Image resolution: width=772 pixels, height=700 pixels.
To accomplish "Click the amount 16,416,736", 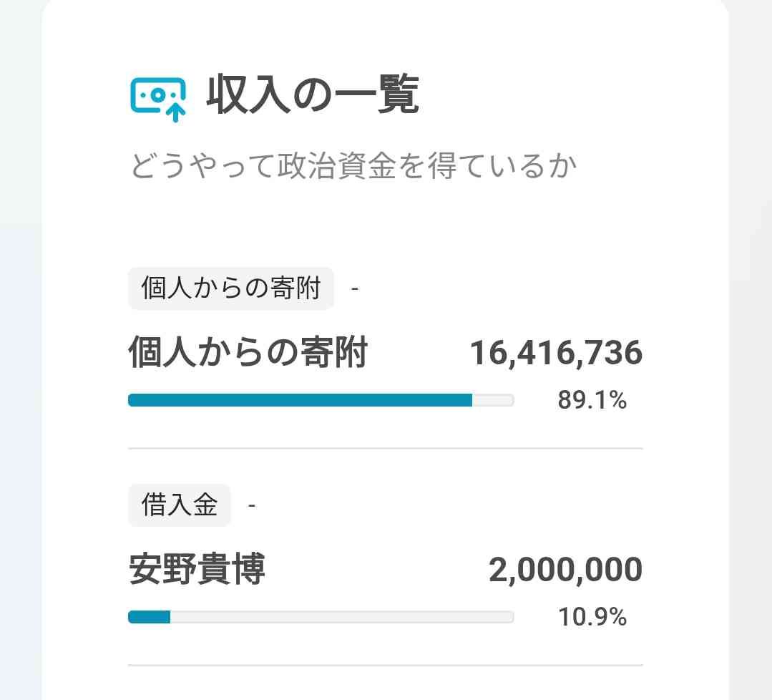I will 557,353.
